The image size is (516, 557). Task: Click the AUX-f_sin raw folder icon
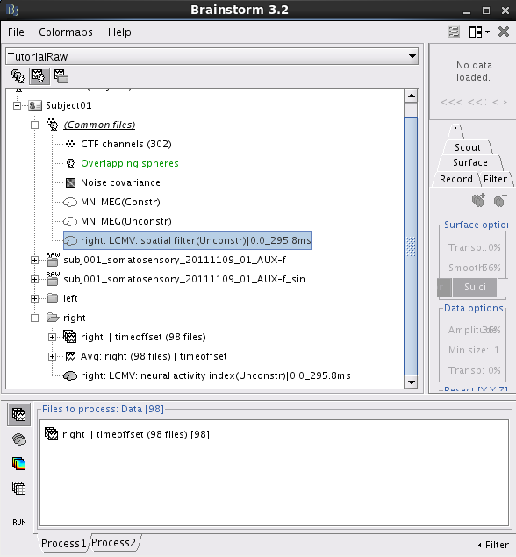point(53,279)
